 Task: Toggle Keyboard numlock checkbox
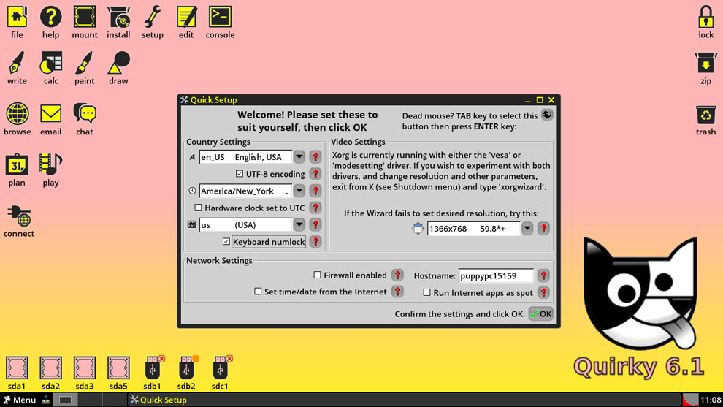[226, 241]
